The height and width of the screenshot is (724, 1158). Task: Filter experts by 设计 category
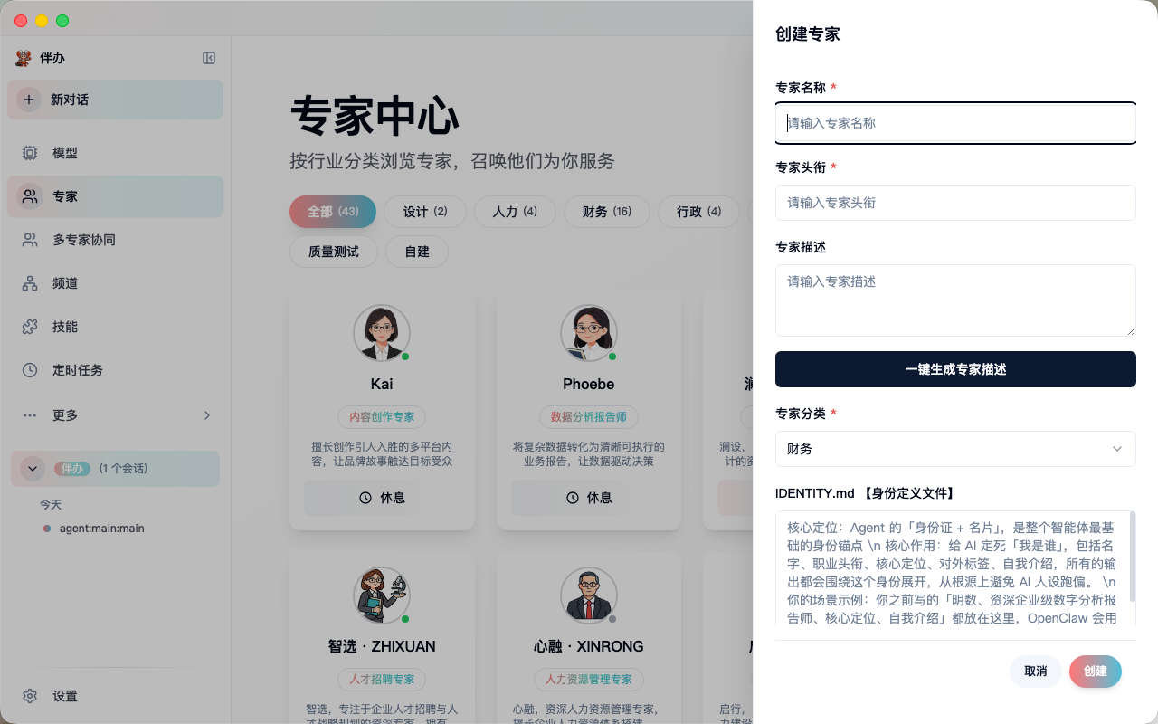[425, 212]
